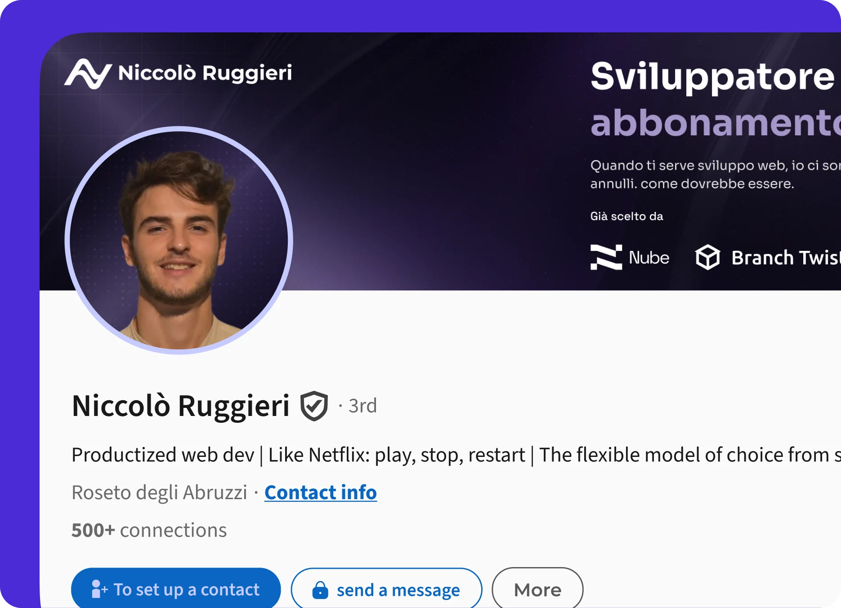841x608 pixels.
Task: Click the Branch Twist cube icon
Action: click(707, 257)
